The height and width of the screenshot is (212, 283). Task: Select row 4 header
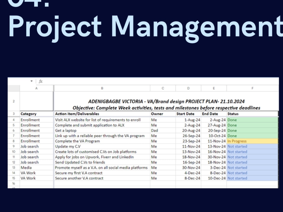tap(14, 120)
